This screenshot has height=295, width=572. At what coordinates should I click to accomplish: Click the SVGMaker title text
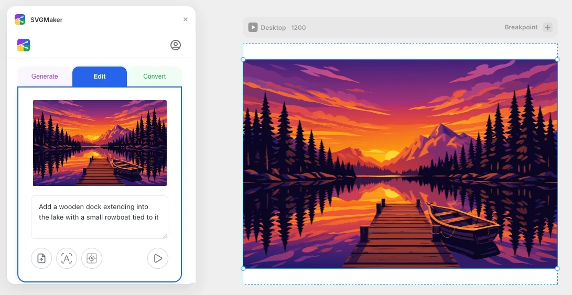[x=46, y=20]
